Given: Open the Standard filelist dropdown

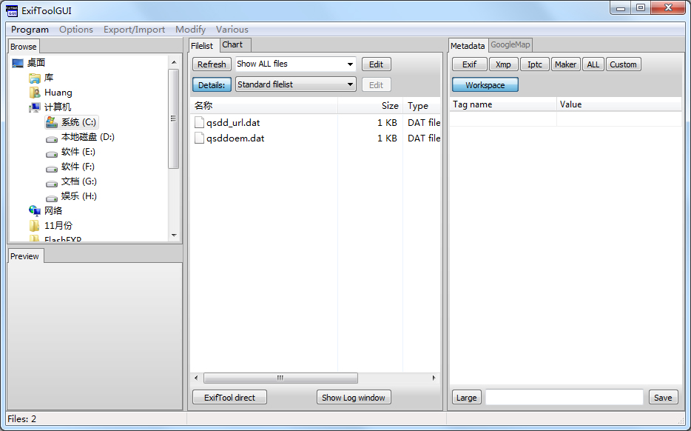Looking at the screenshot, I should point(295,84).
